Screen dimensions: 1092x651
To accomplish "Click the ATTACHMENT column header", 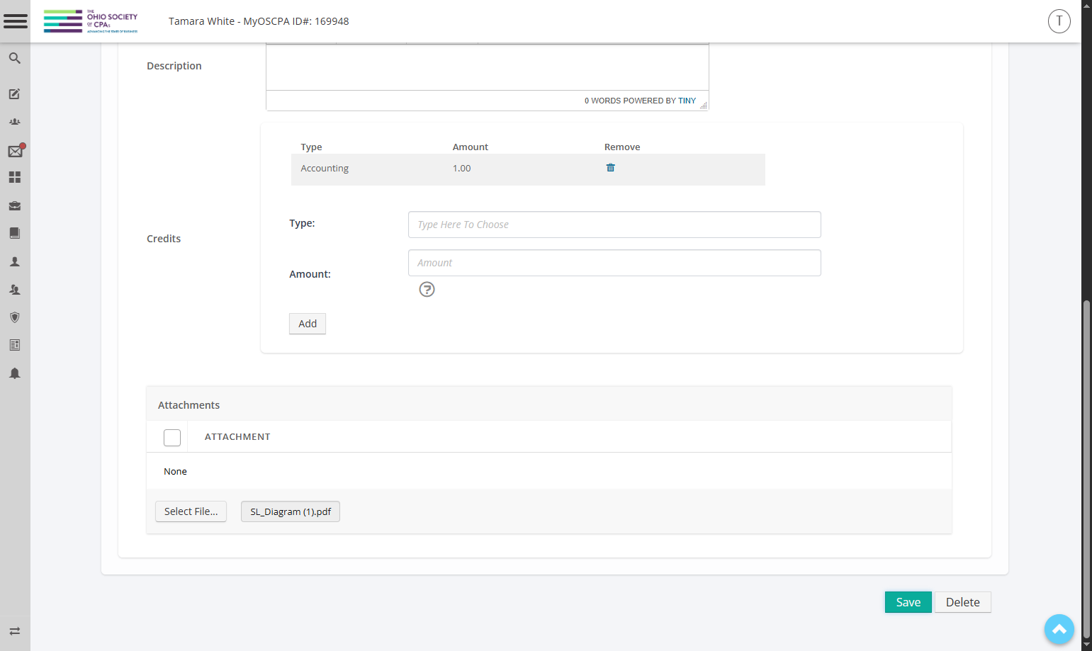I will (237, 437).
